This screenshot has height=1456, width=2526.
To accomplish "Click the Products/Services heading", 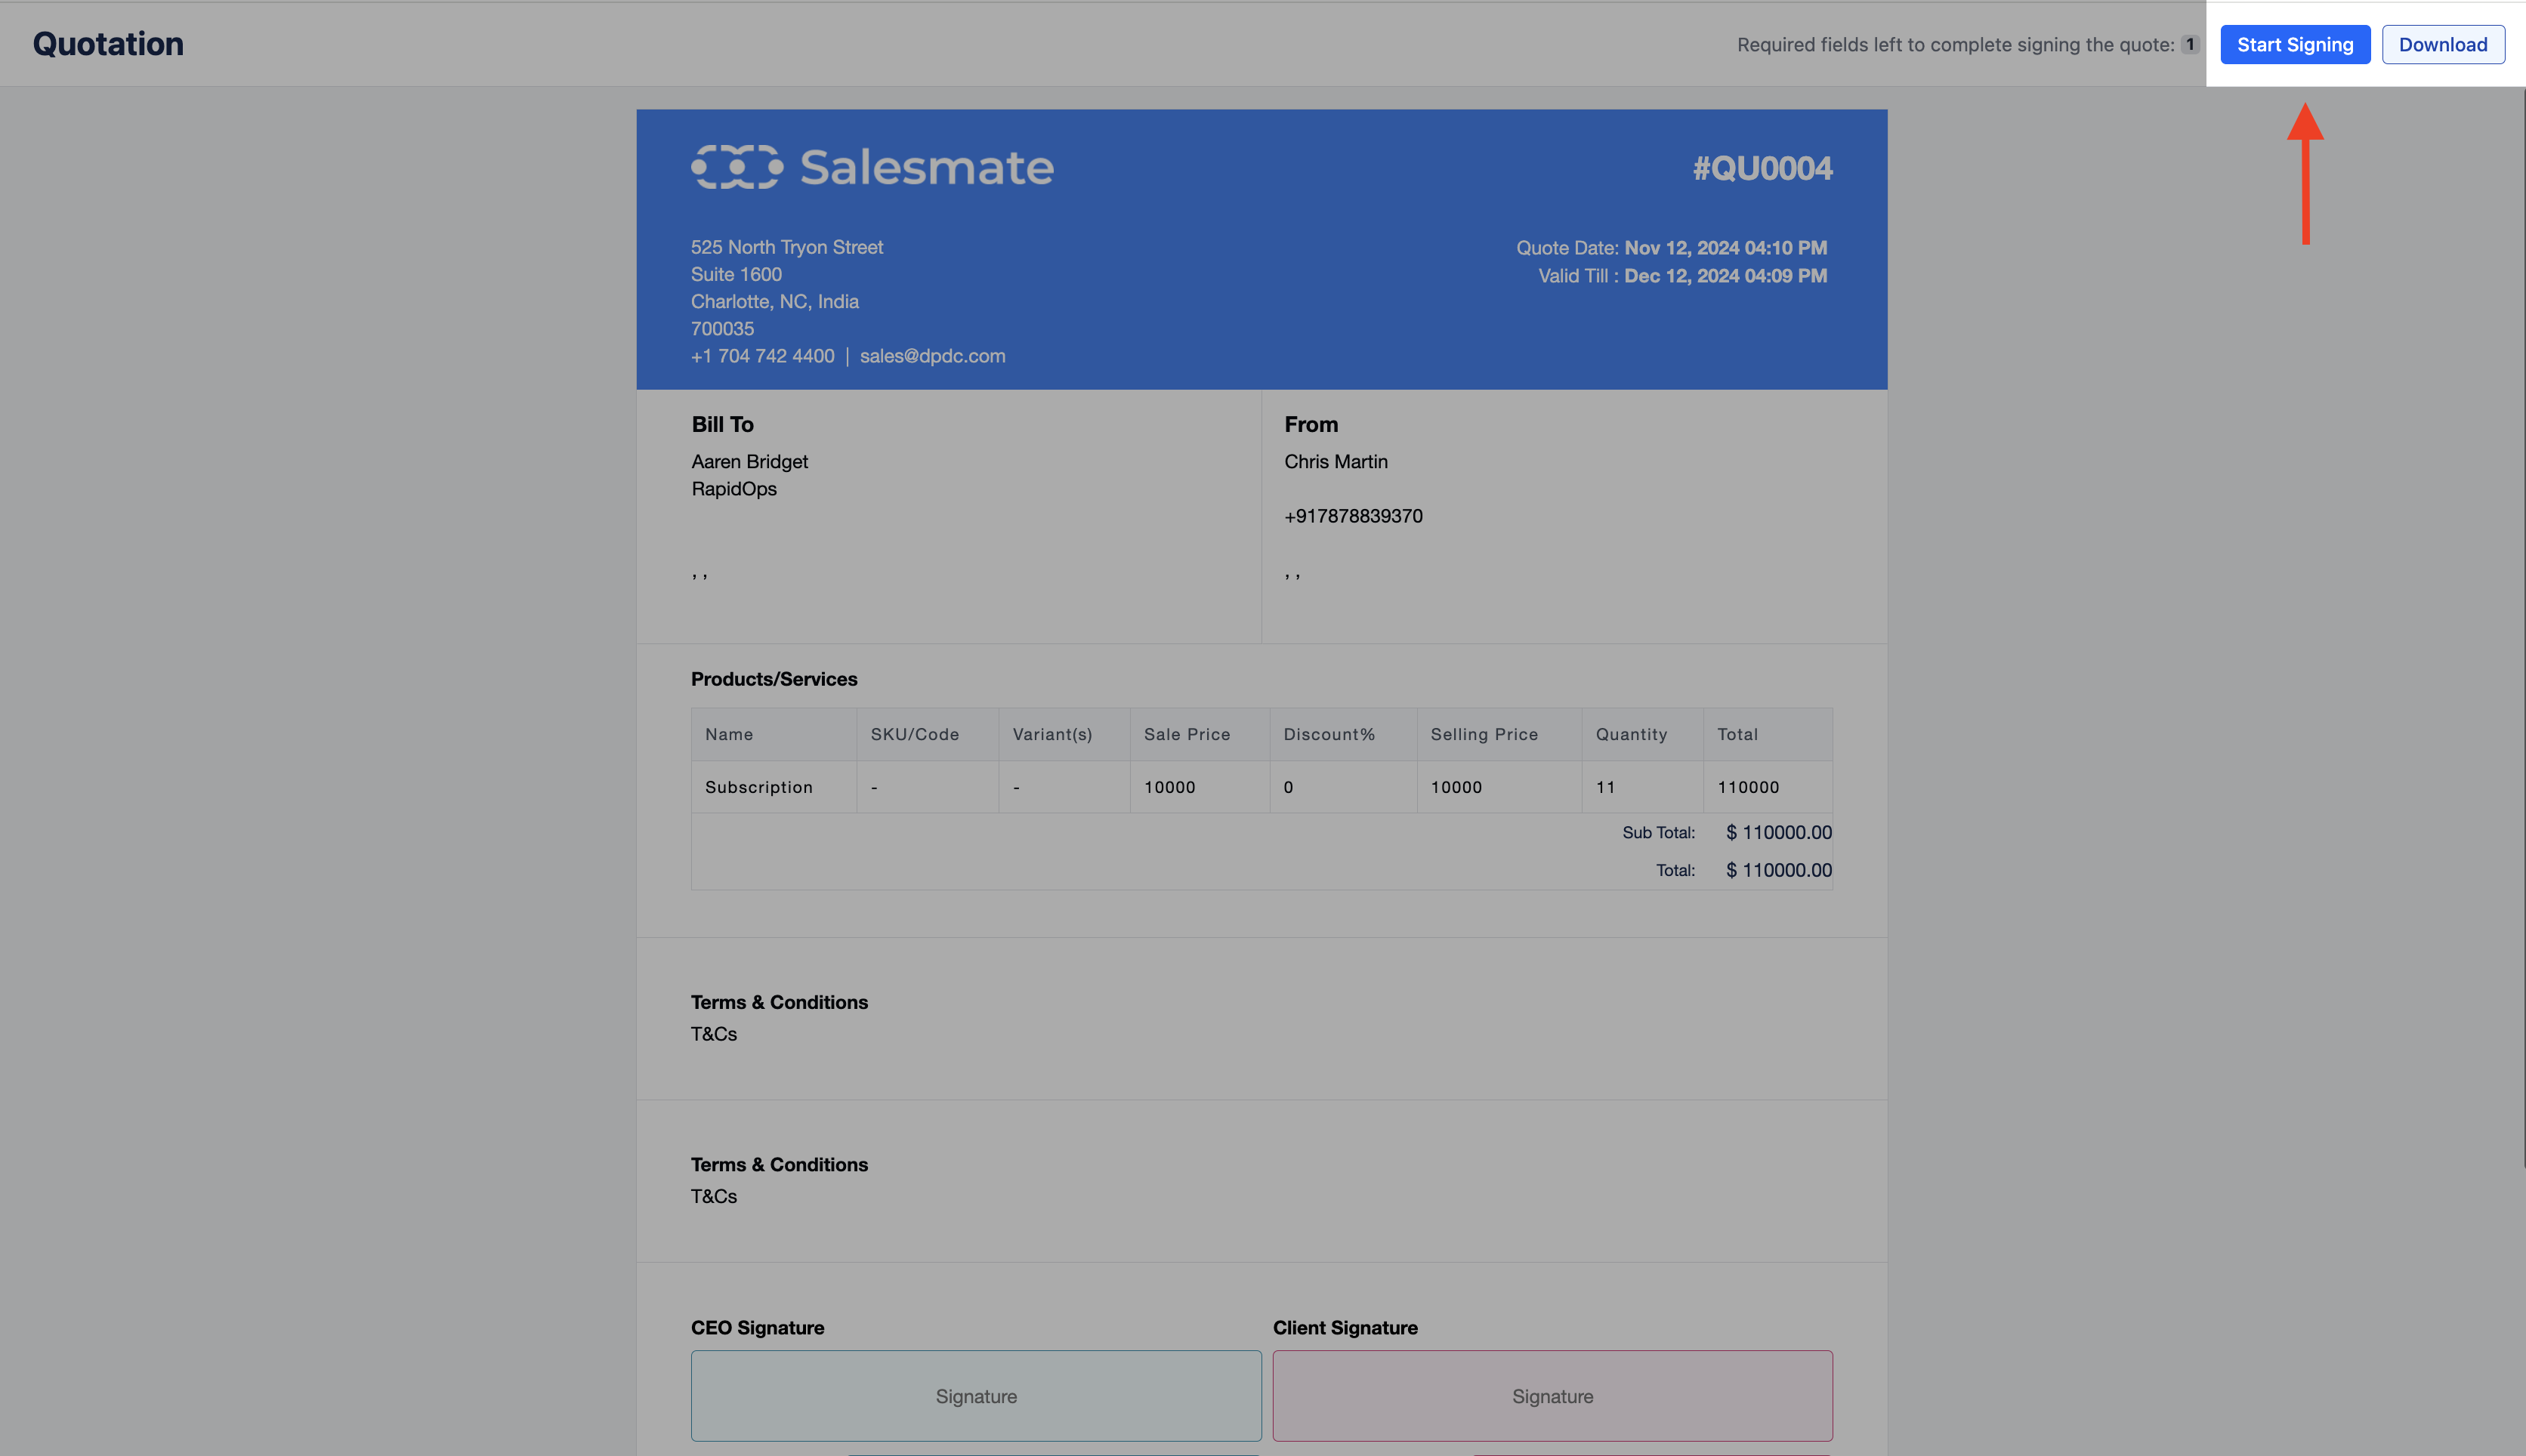I will (x=774, y=679).
